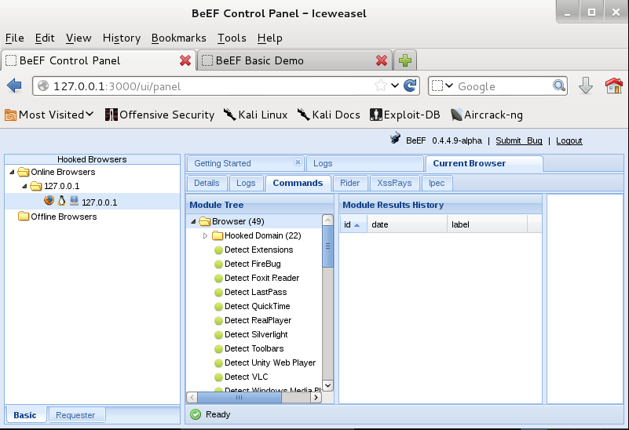Image resolution: width=629 pixels, height=430 pixels.
Task: Open the View menu
Action: point(79,38)
